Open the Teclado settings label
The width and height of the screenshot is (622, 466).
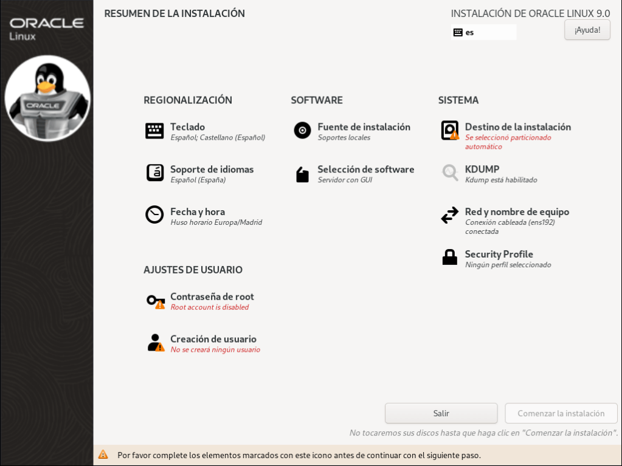pos(187,127)
